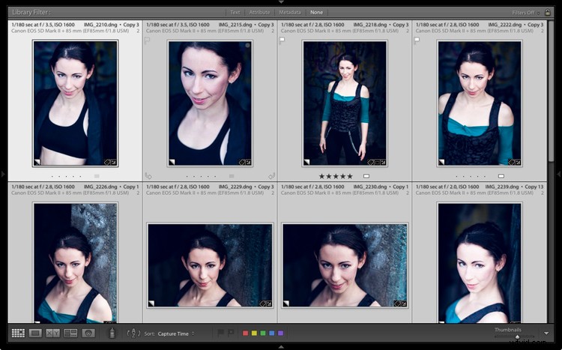
Task: Click crop badge on IMG_2218 thumbnail
Action: tap(377, 162)
